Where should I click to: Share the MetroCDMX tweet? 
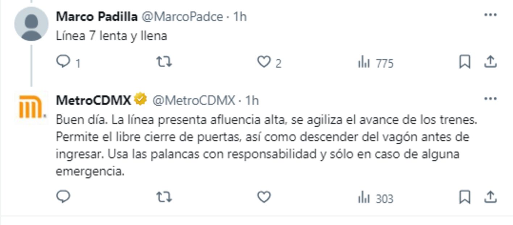490,197
